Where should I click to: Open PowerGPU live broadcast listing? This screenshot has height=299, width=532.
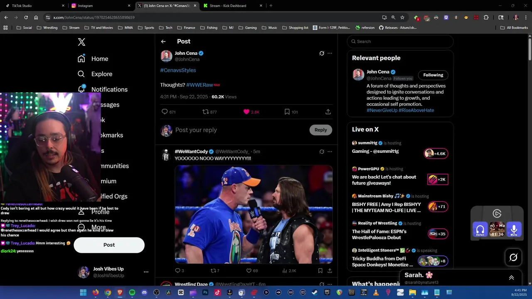tap(400, 177)
